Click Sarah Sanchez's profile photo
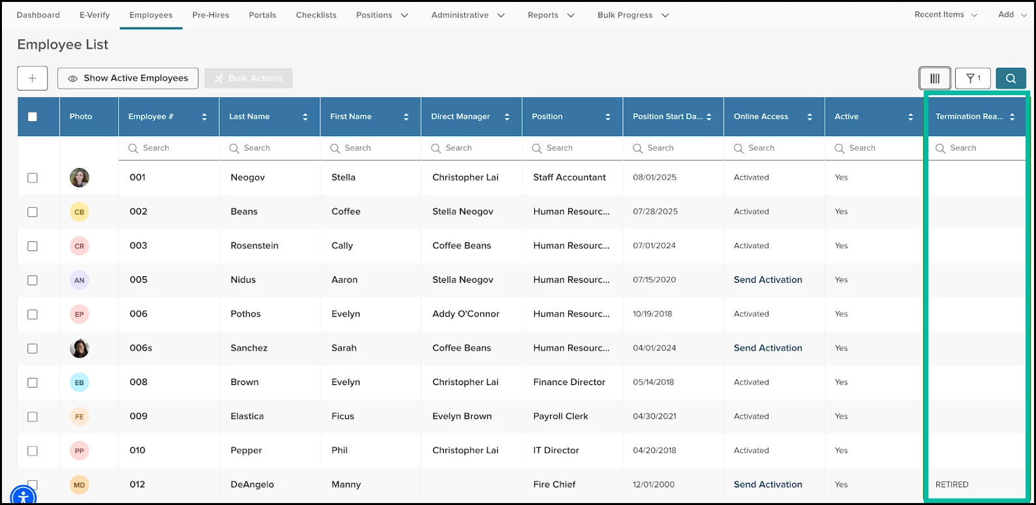Image resolution: width=1036 pixels, height=505 pixels. click(x=80, y=348)
